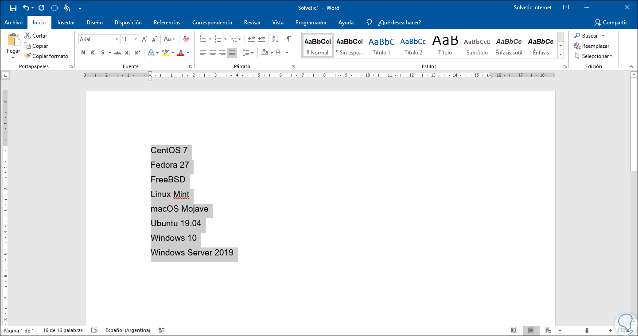Click the Español (Argentina) language indicator
Viewport: 638px width, 336px height.
tap(128, 331)
